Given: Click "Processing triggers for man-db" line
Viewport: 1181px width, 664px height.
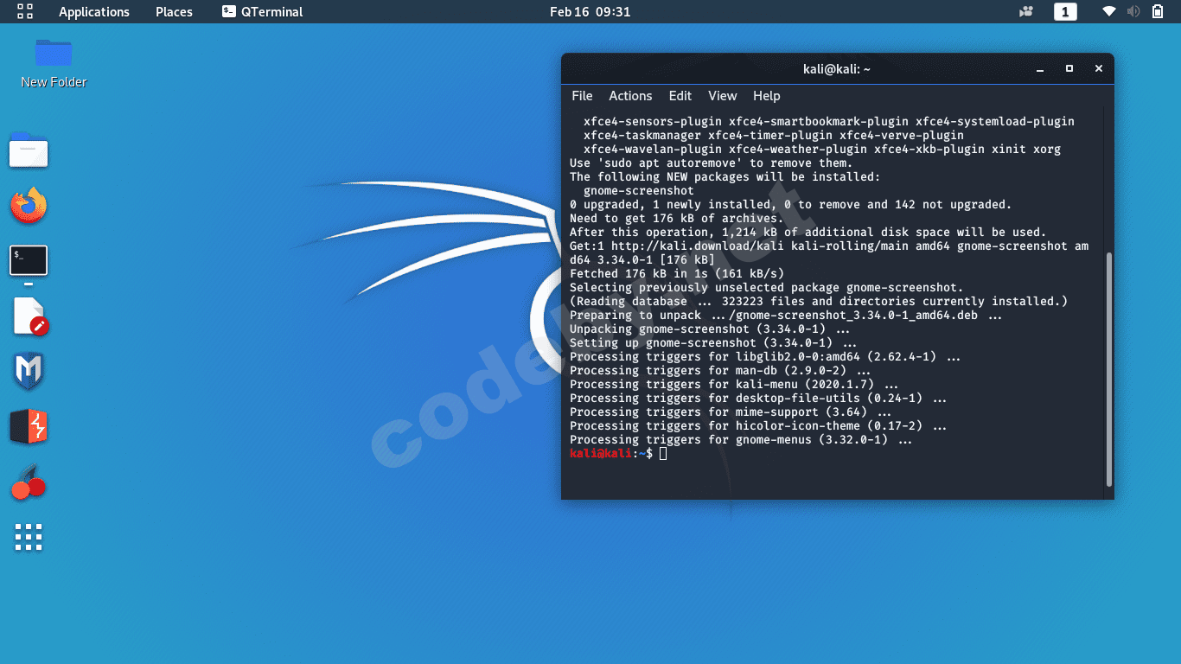Looking at the screenshot, I should (x=720, y=371).
